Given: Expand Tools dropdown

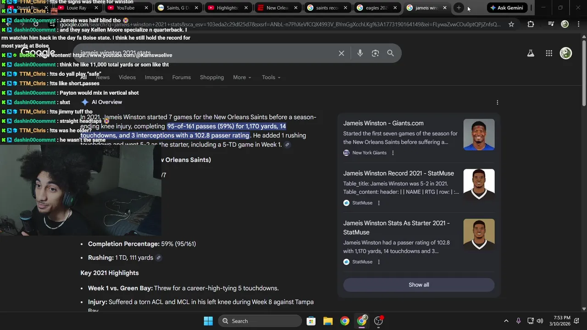Looking at the screenshot, I should click(271, 77).
